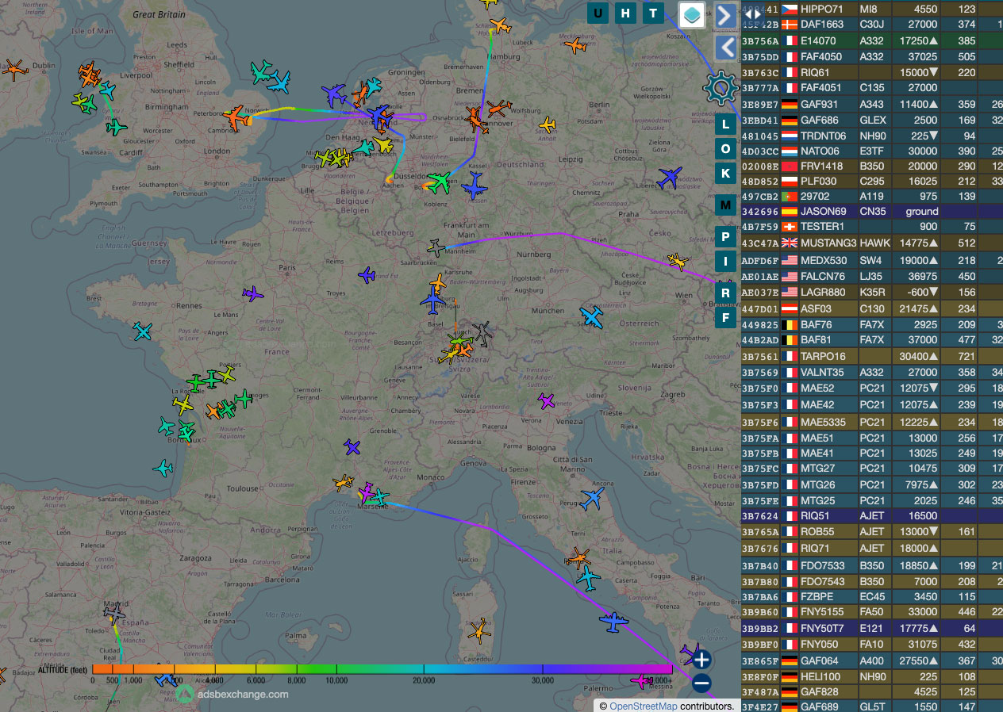Select the cyan aircraft south of Bordeaux
Viewport: 1003px width, 712px height.
tap(163, 469)
